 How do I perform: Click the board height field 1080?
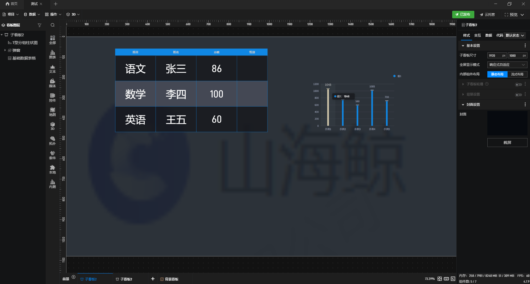518,56
